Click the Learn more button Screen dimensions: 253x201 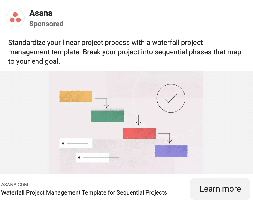[x=220, y=189]
